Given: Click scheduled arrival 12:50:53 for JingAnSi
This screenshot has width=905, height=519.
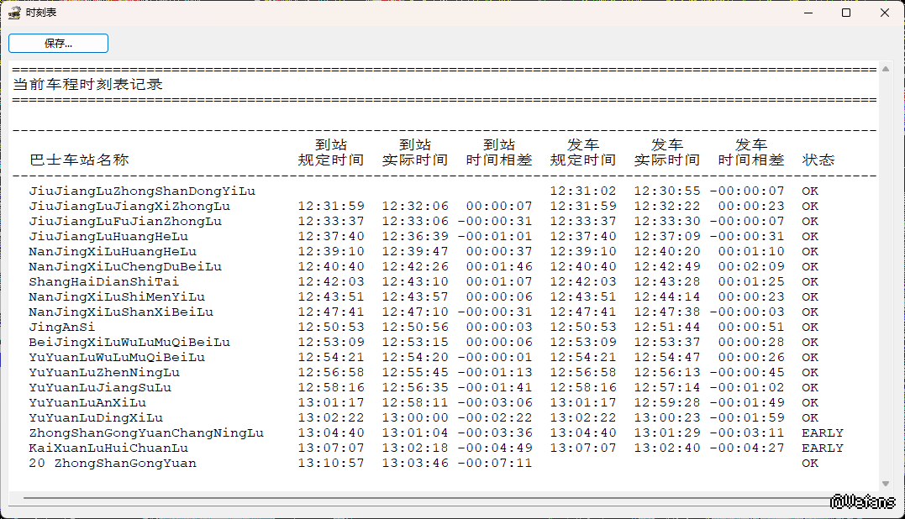Looking at the screenshot, I should tap(331, 327).
